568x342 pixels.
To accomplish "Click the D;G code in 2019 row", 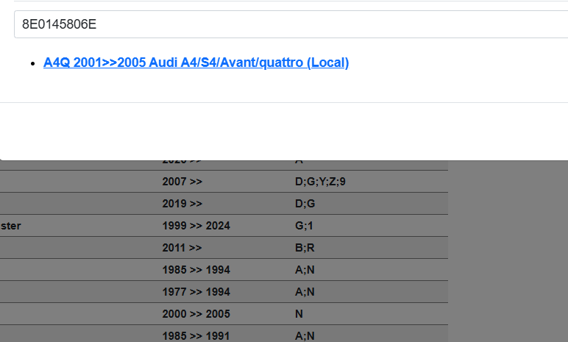I will coord(305,204).
